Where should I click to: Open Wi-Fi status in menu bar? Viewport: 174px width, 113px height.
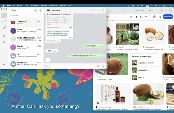(x=156, y=6)
